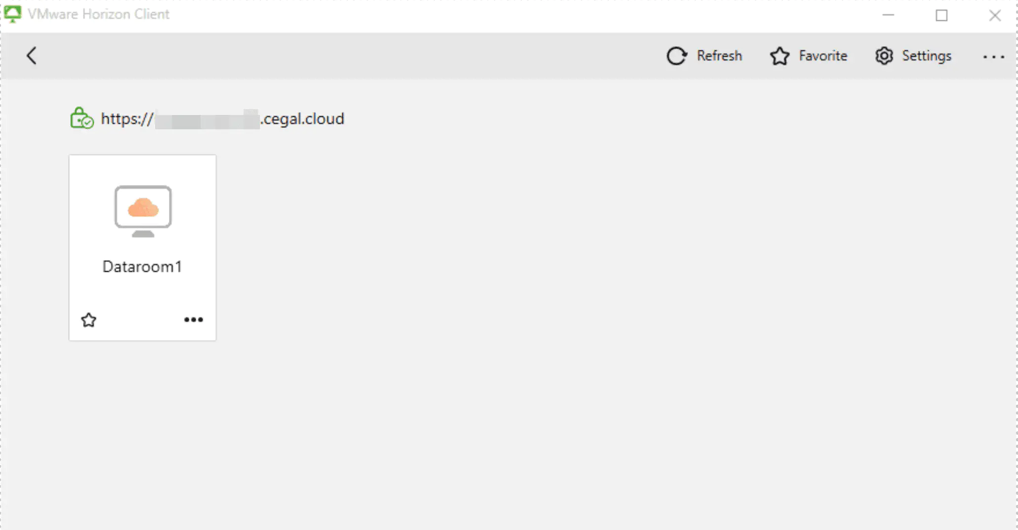Toggle favorite star on Dataroom1 card
The height and width of the screenshot is (530, 1018).
[x=89, y=320]
